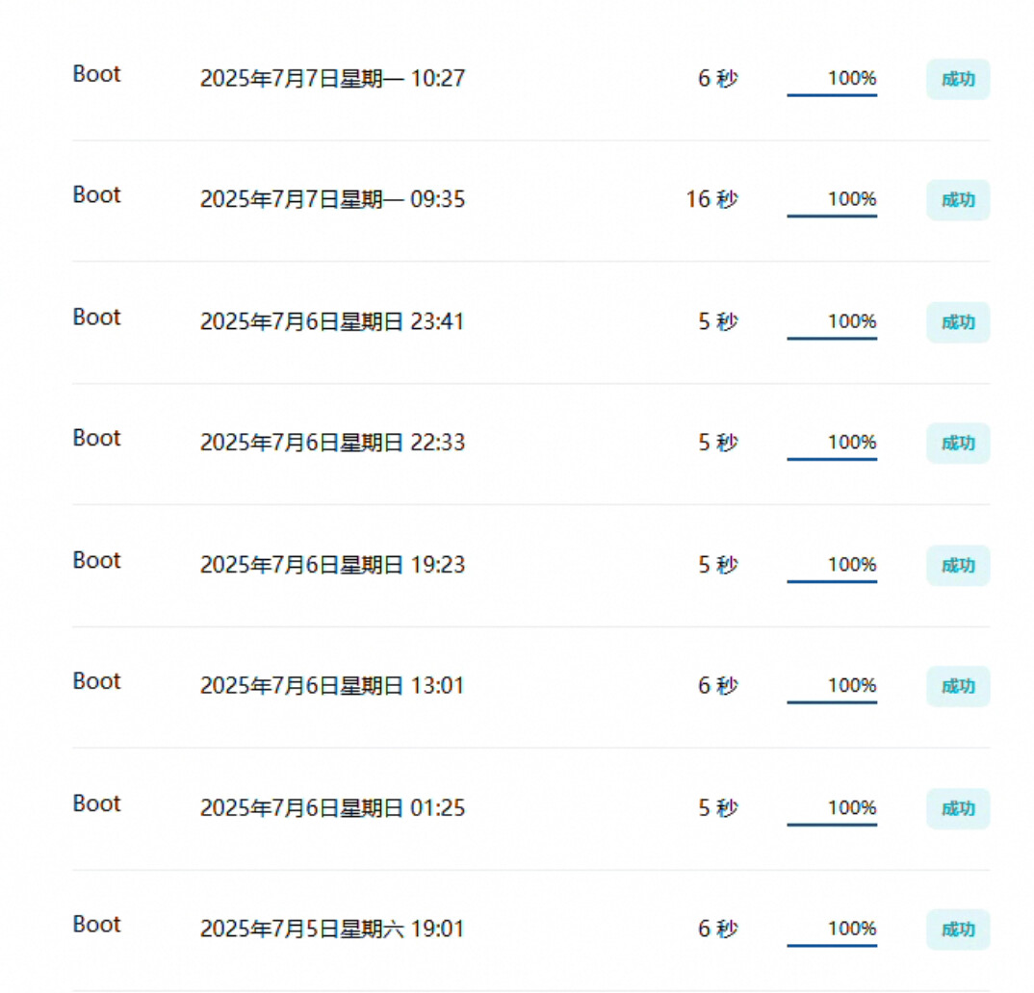Screen dimensions: 1034x993
Task: Click the 成功 badge for the 10:27 boot
Action: [958, 80]
